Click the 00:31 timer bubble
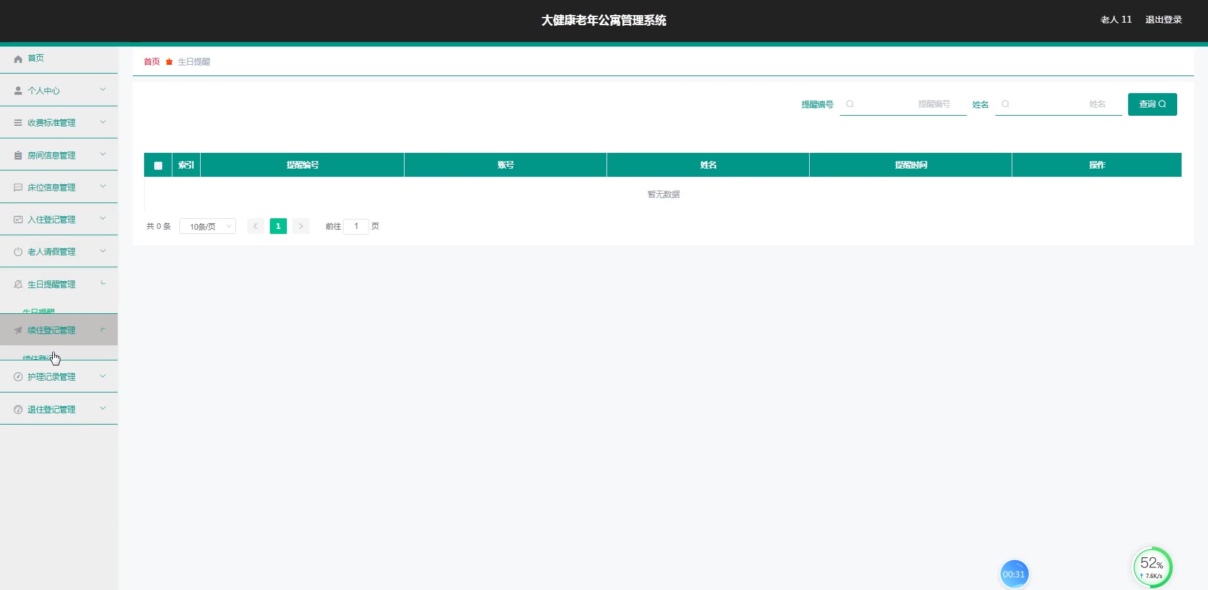Image resolution: width=1208 pixels, height=590 pixels. [x=1014, y=574]
